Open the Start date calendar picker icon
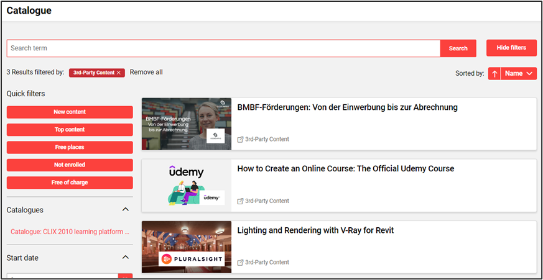This screenshot has height=280, width=543. pos(125,277)
